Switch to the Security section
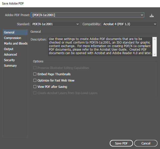Screen dimensions: 160x149 [x=15, y=60]
